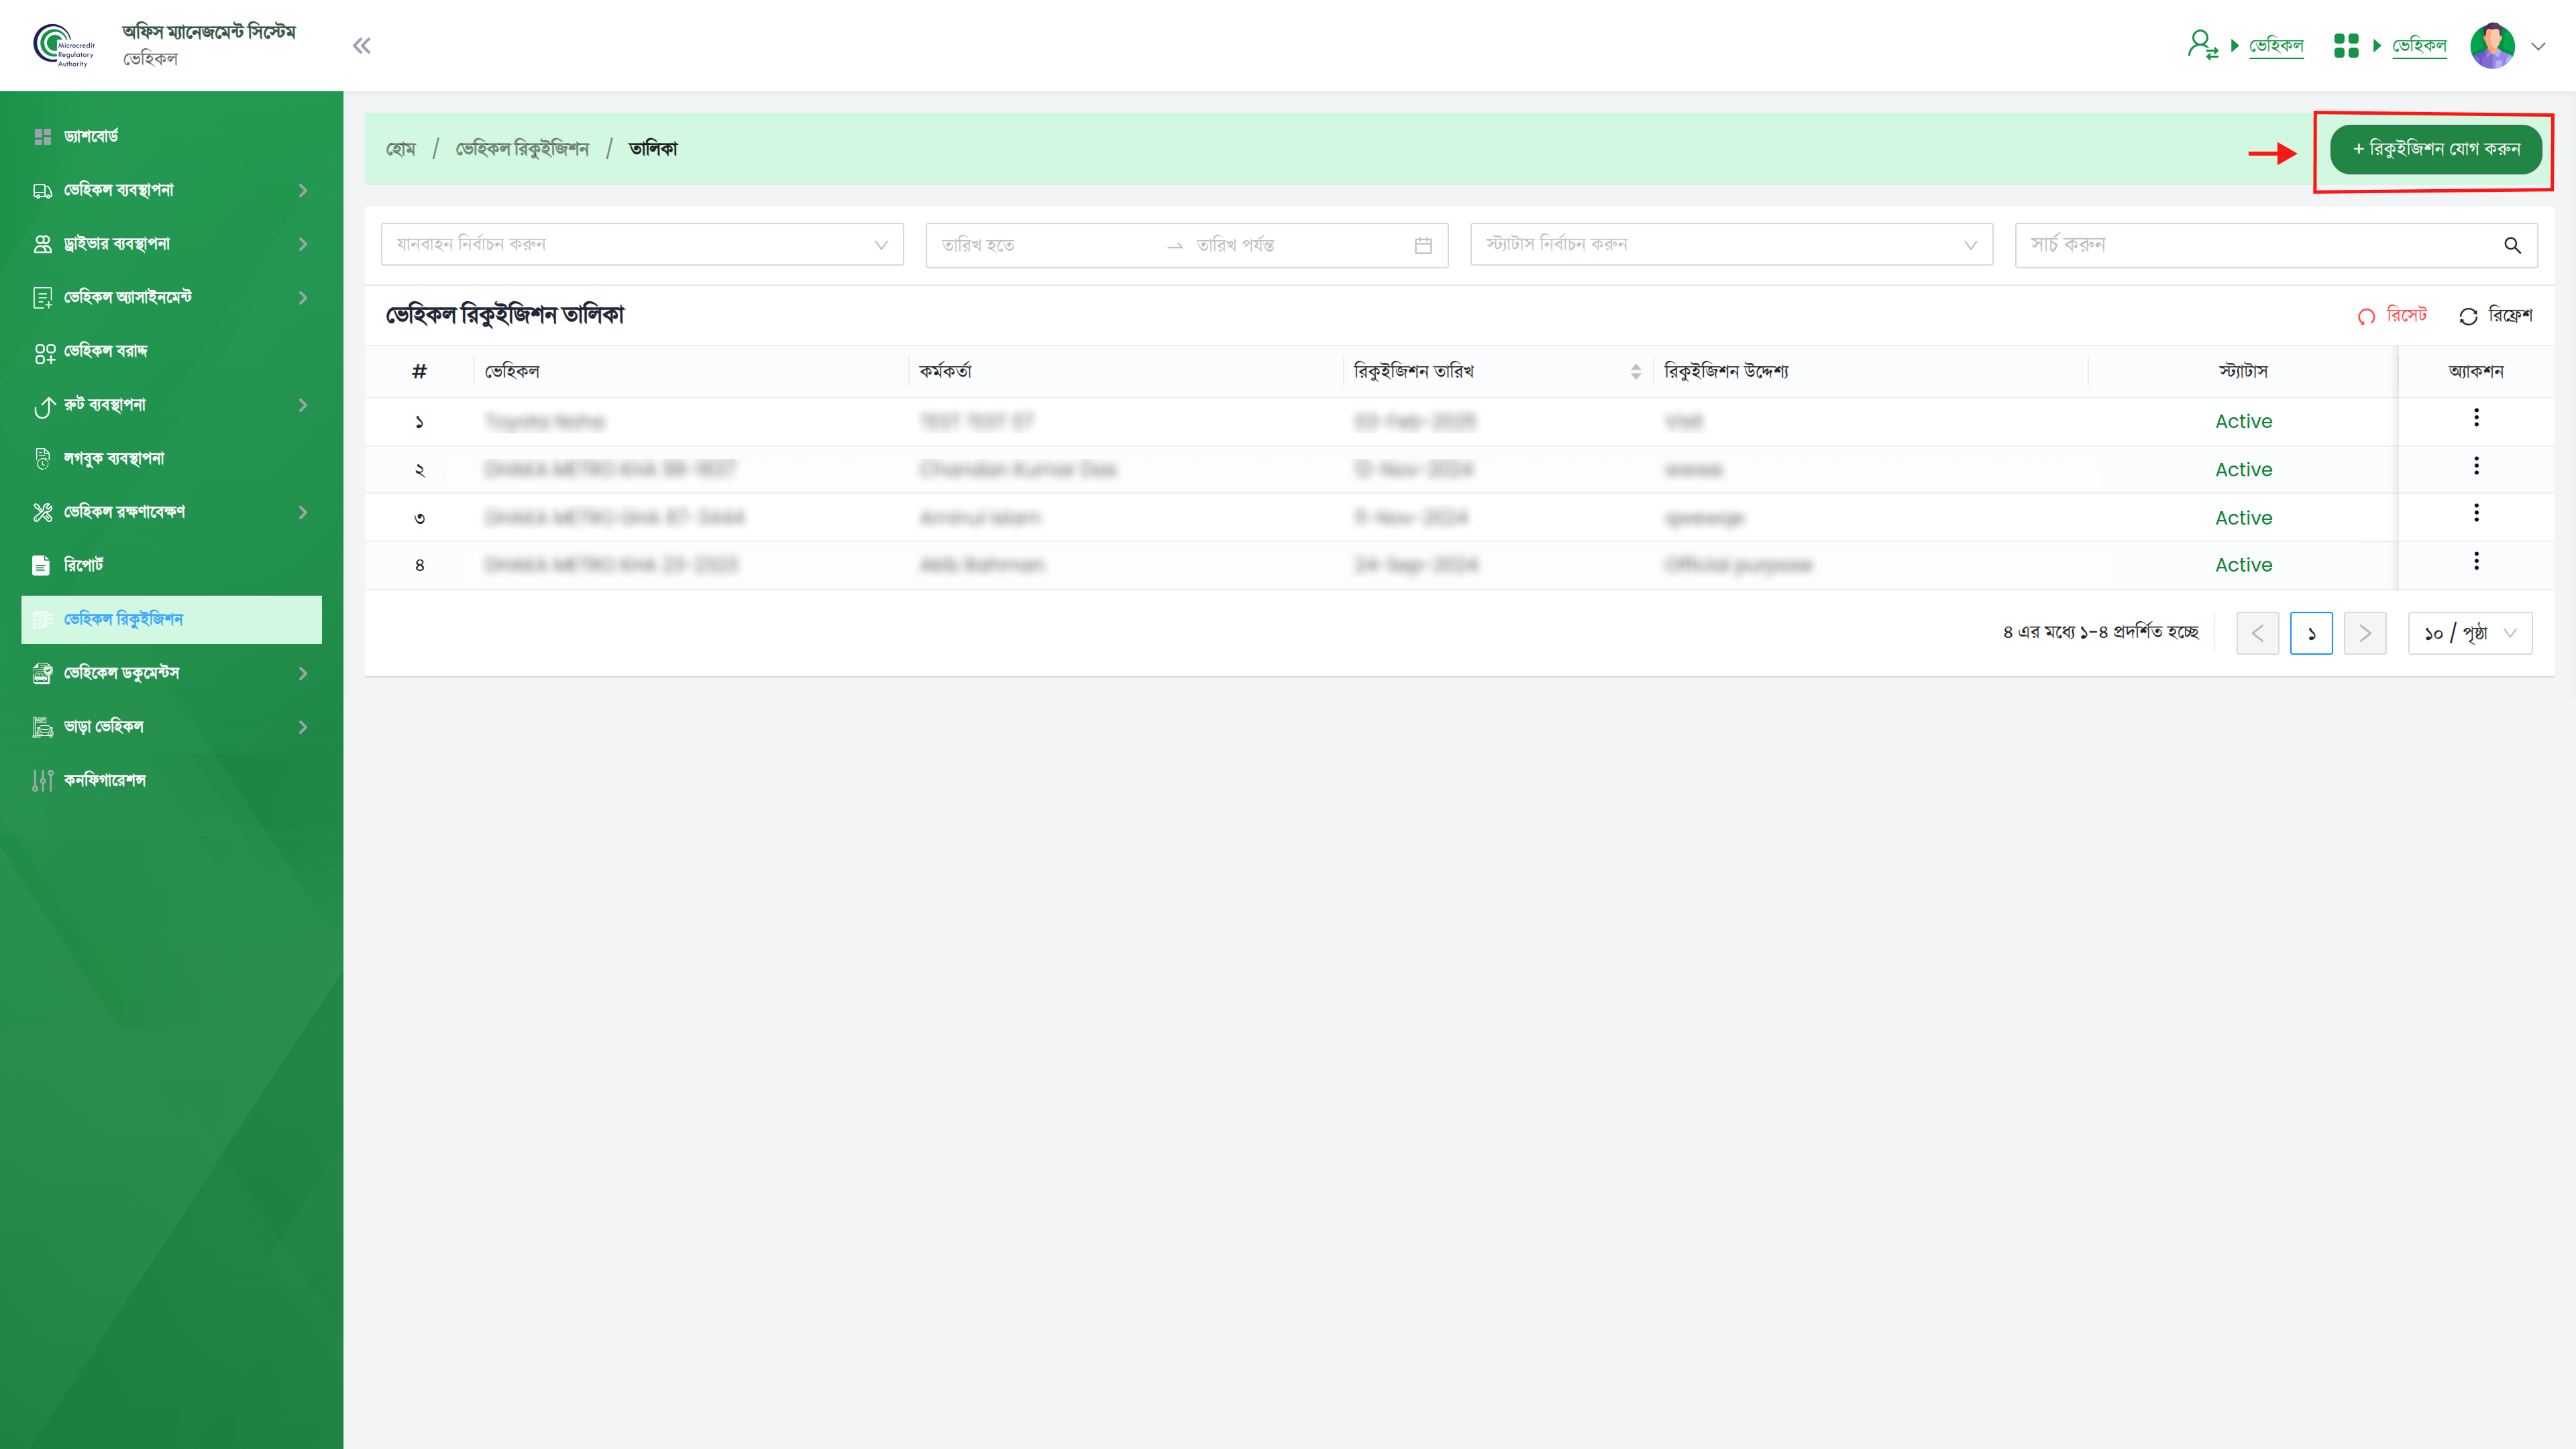2576x1449 pixels.
Task: Click the user switch icon in header
Action: pyautogui.click(x=2202, y=45)
